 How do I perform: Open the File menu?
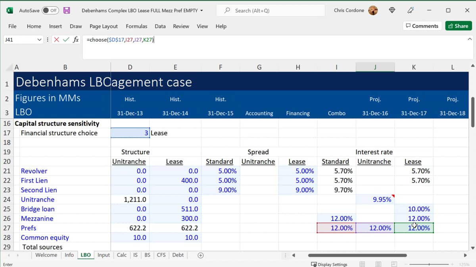12,26
